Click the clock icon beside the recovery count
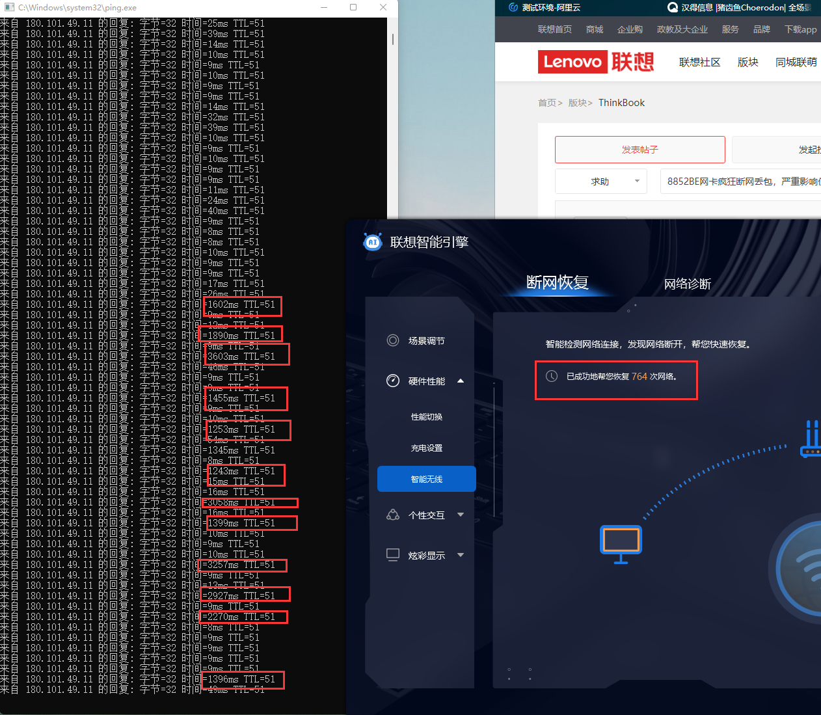Image resolution: width=821 pixels, height=715 pixels. tap(552, 376)
